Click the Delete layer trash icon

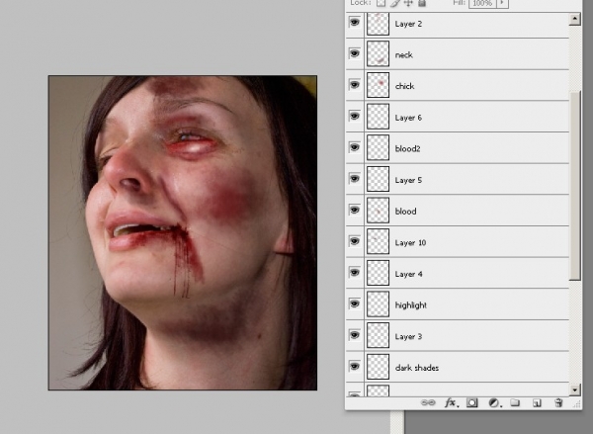coord(558,402)
